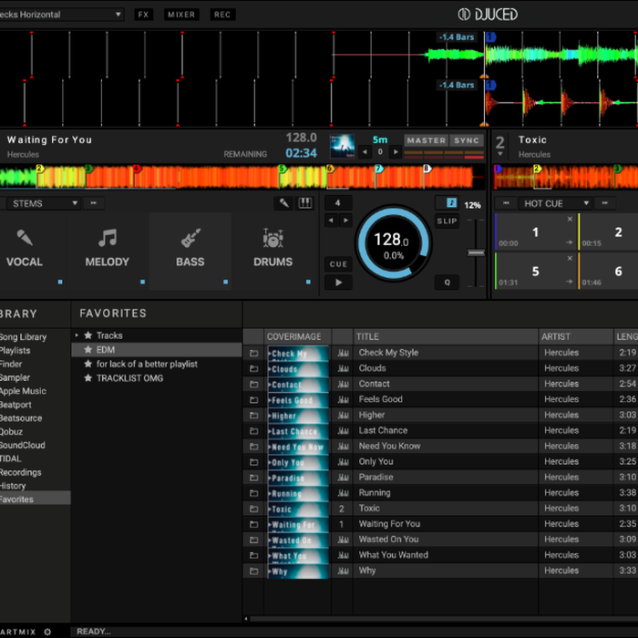Screen dimensions: 638x638
Task: Sort tracks by ARTIST column
Action: pos(576,336)
